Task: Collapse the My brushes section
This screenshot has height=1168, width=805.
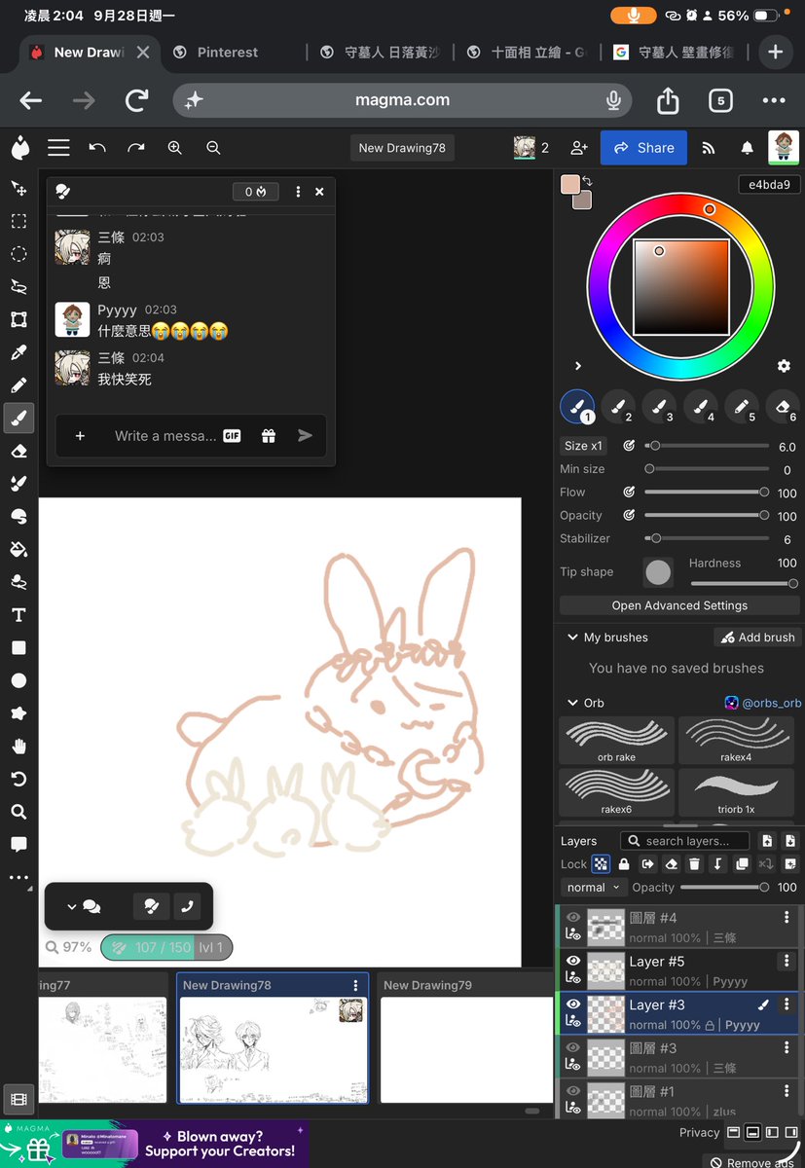Action: (572, 638)
